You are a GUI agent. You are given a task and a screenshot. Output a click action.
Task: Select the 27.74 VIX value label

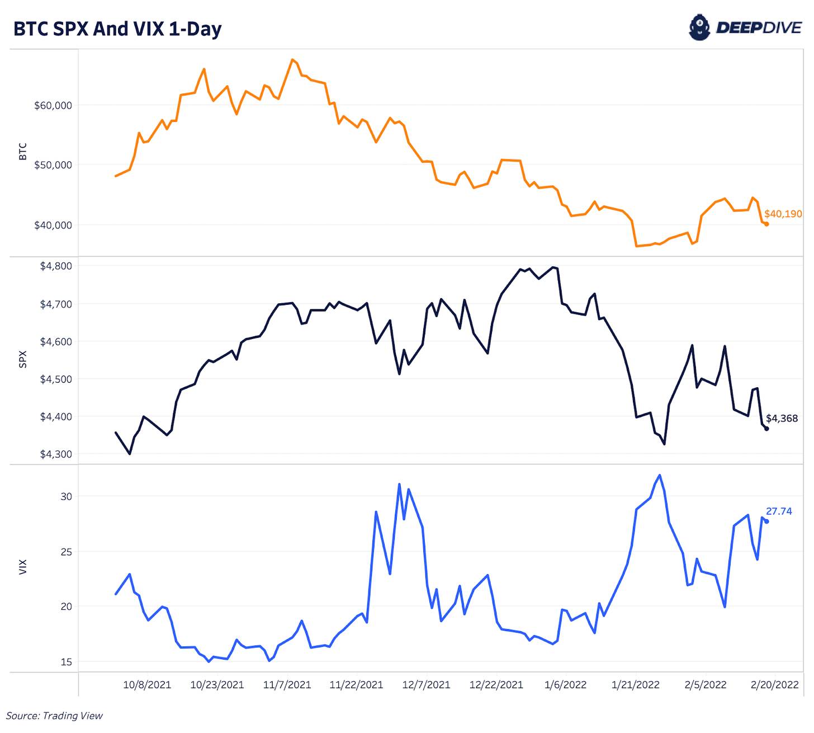779,511
